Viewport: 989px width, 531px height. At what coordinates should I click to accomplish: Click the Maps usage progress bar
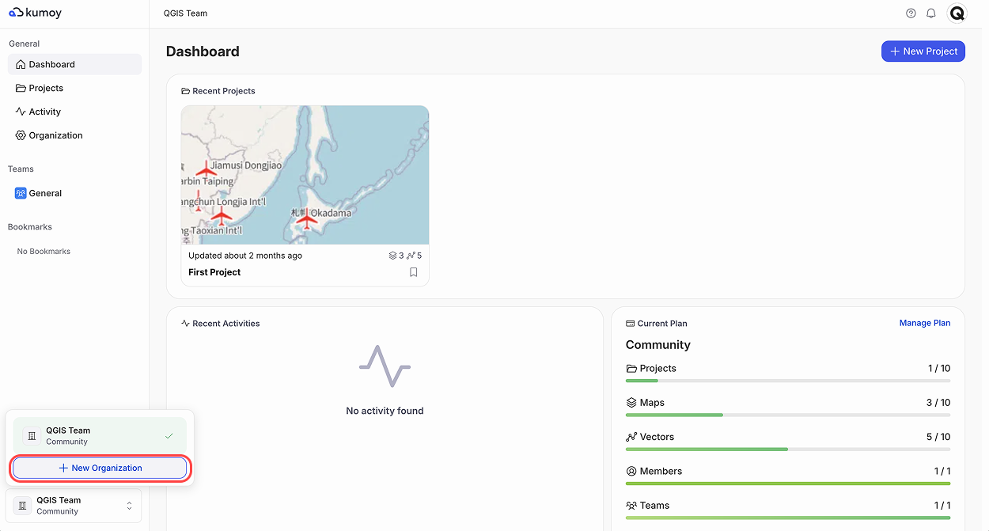(x=788, y=415)
